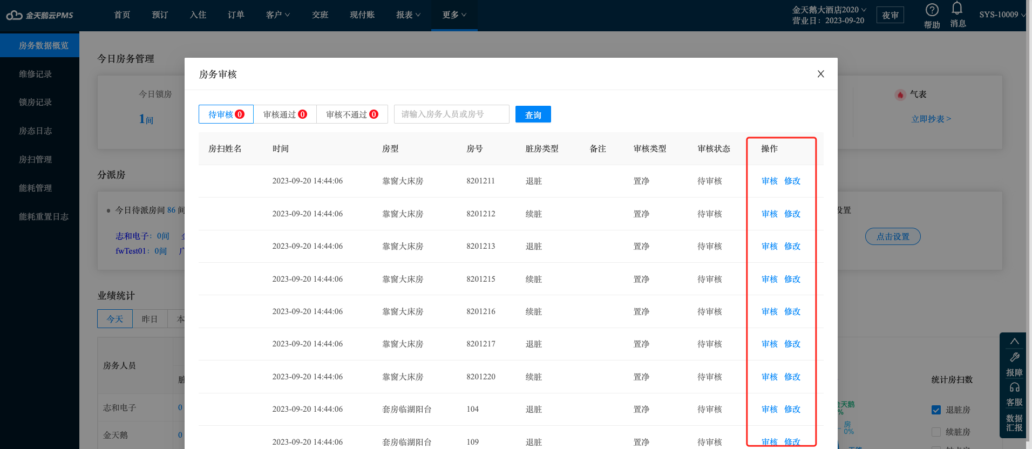Click 修改 for room 8201213

coord(792,247)
